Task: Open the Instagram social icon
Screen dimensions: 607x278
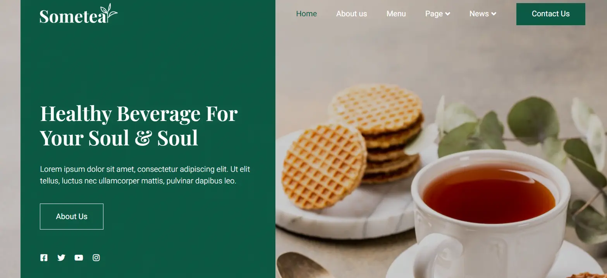Action: (x=96, y=257)
